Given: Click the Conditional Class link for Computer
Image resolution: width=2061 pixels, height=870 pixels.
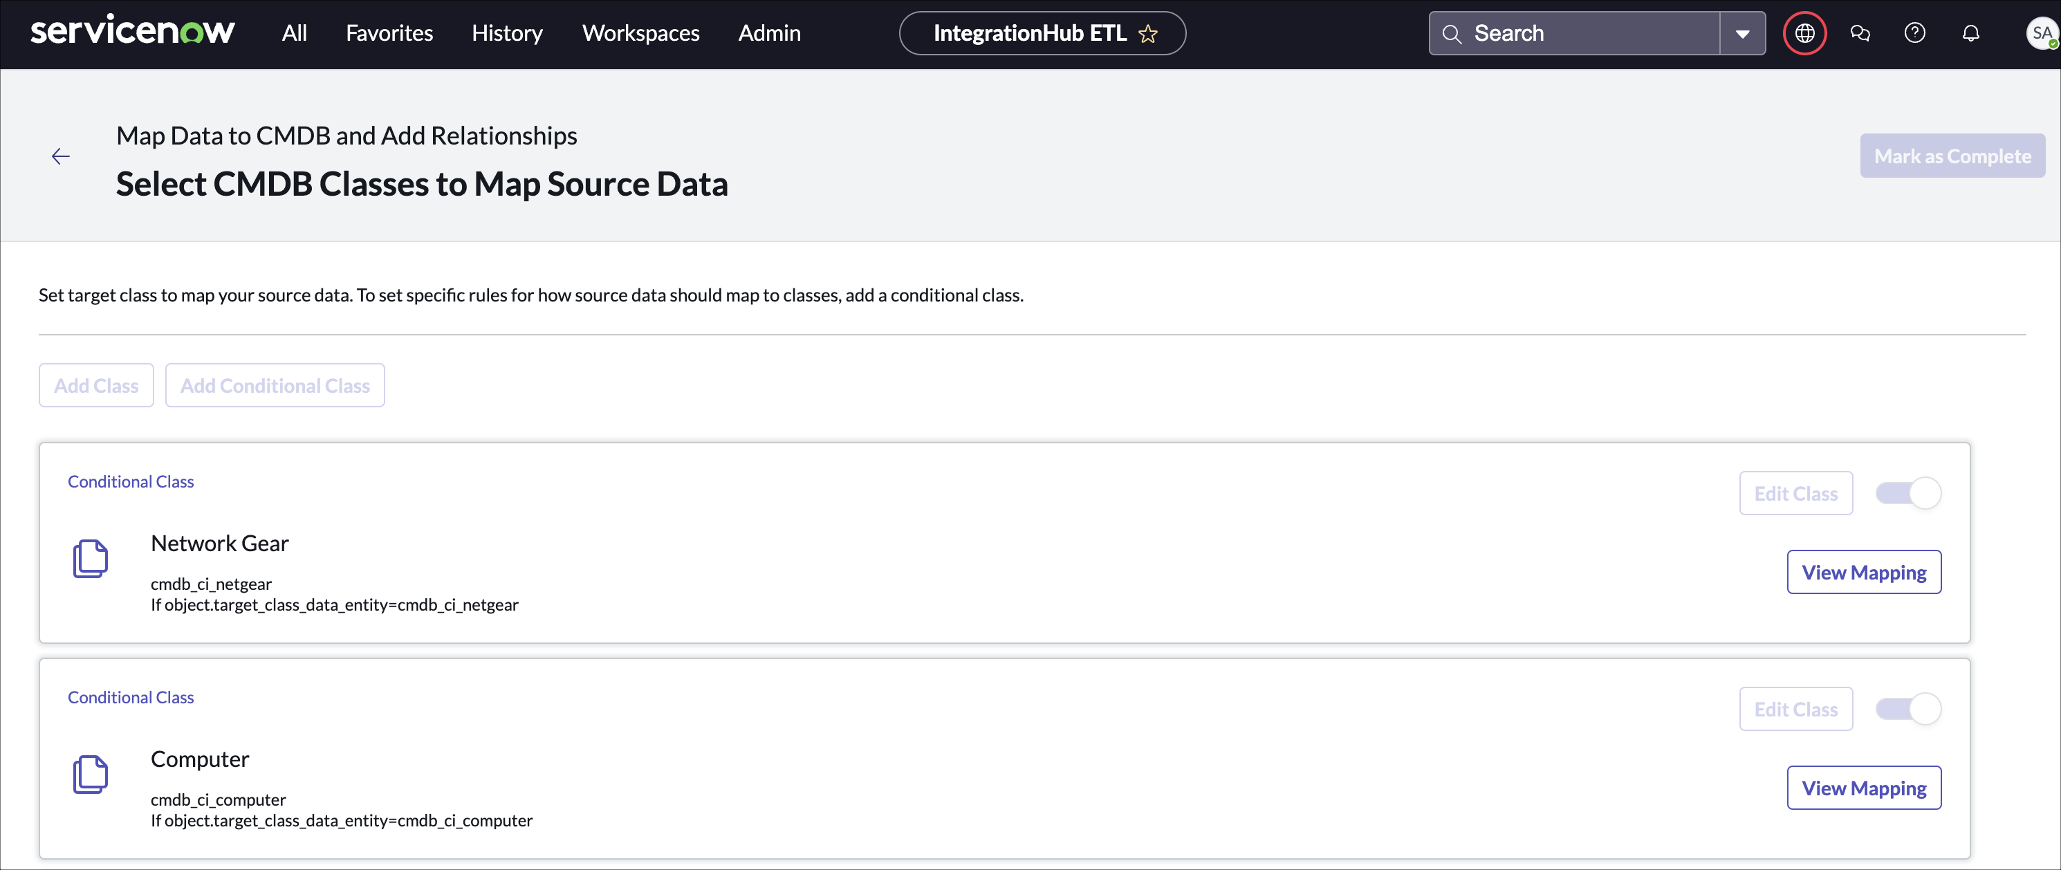Looking at the screenshot, I should point(131,696).
